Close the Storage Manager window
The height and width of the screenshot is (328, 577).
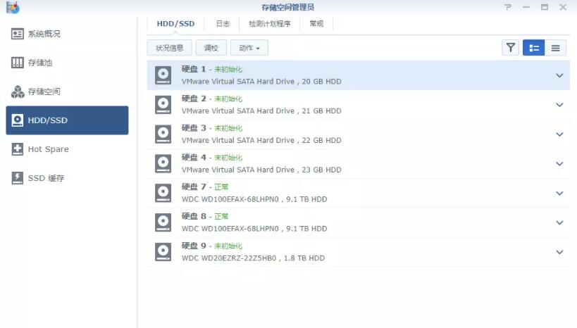coord(563,7)
